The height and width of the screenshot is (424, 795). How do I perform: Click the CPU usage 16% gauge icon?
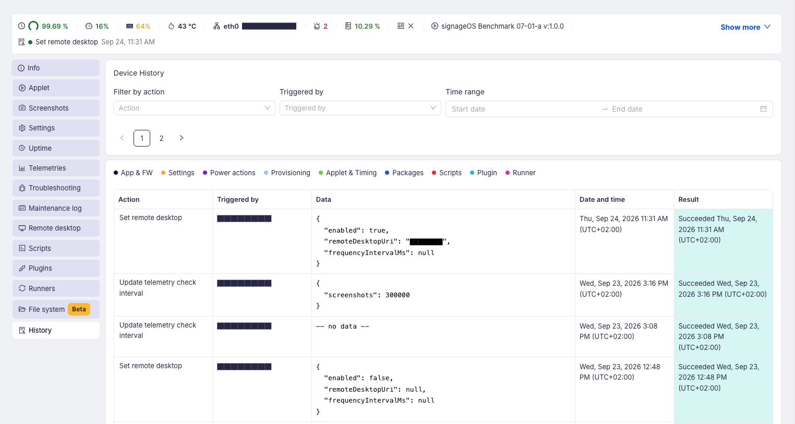(x=89, y=26)
